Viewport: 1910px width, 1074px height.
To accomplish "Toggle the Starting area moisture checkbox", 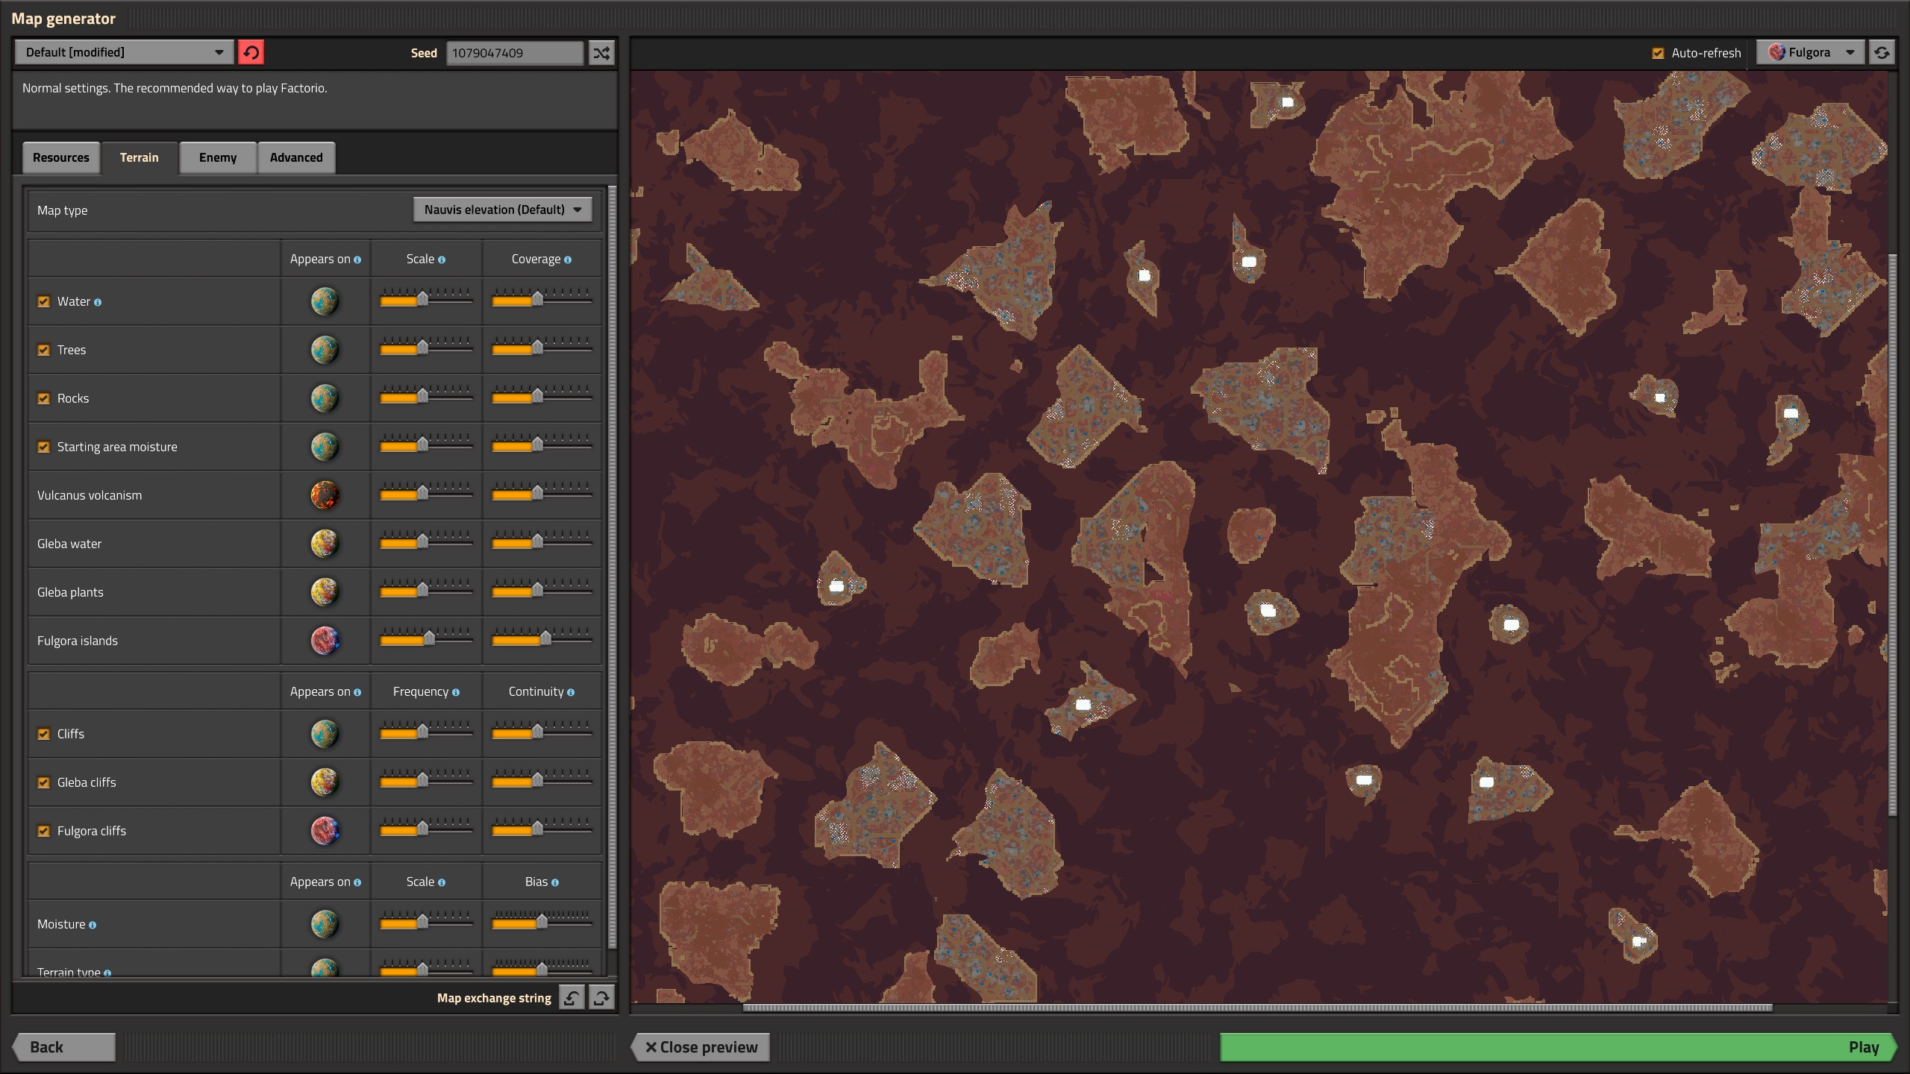I will pos(44,447).
